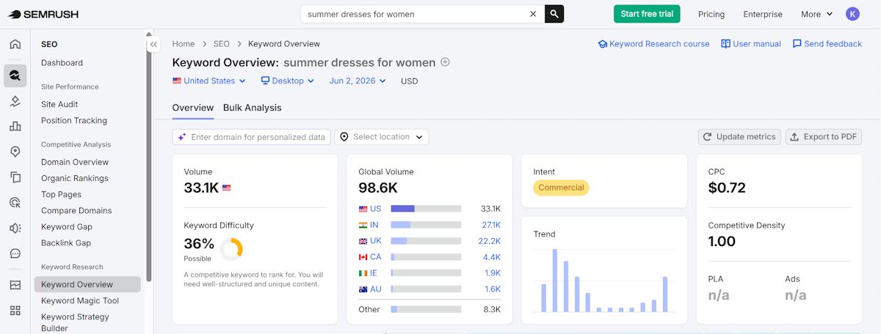
Task: Open Compare Domains in sidebar
Action: (x=76, y=211)
